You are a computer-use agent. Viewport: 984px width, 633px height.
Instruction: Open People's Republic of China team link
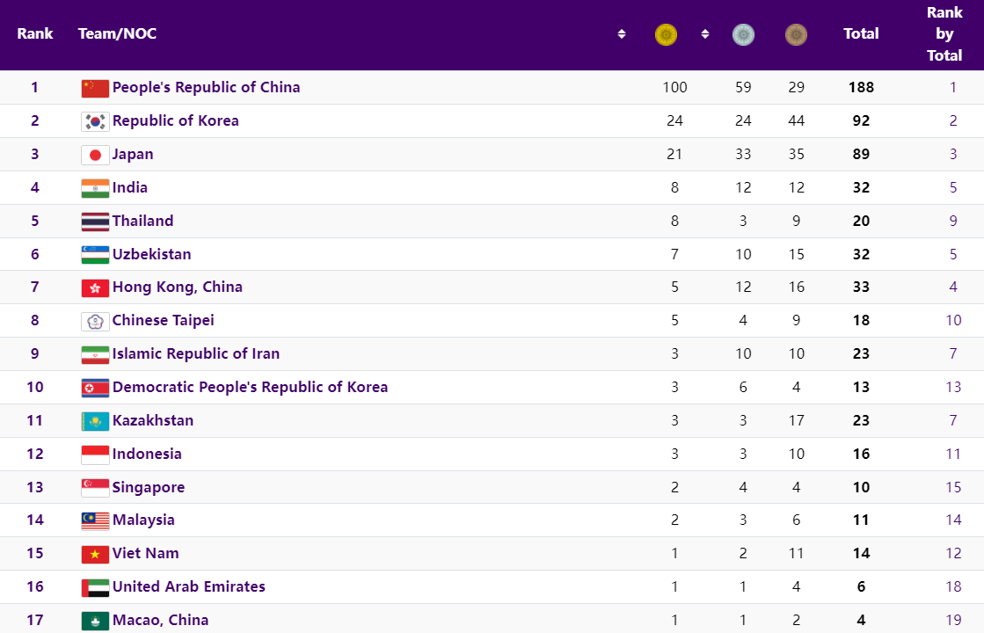(206, 87)
